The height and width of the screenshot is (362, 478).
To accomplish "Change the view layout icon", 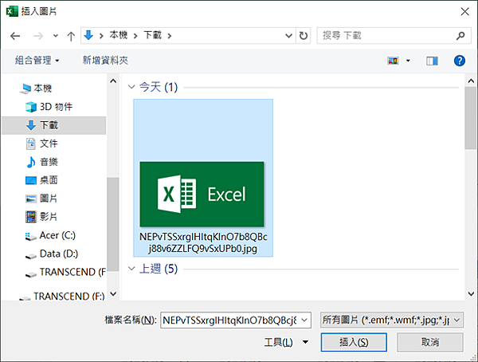I will pos(393,61).
